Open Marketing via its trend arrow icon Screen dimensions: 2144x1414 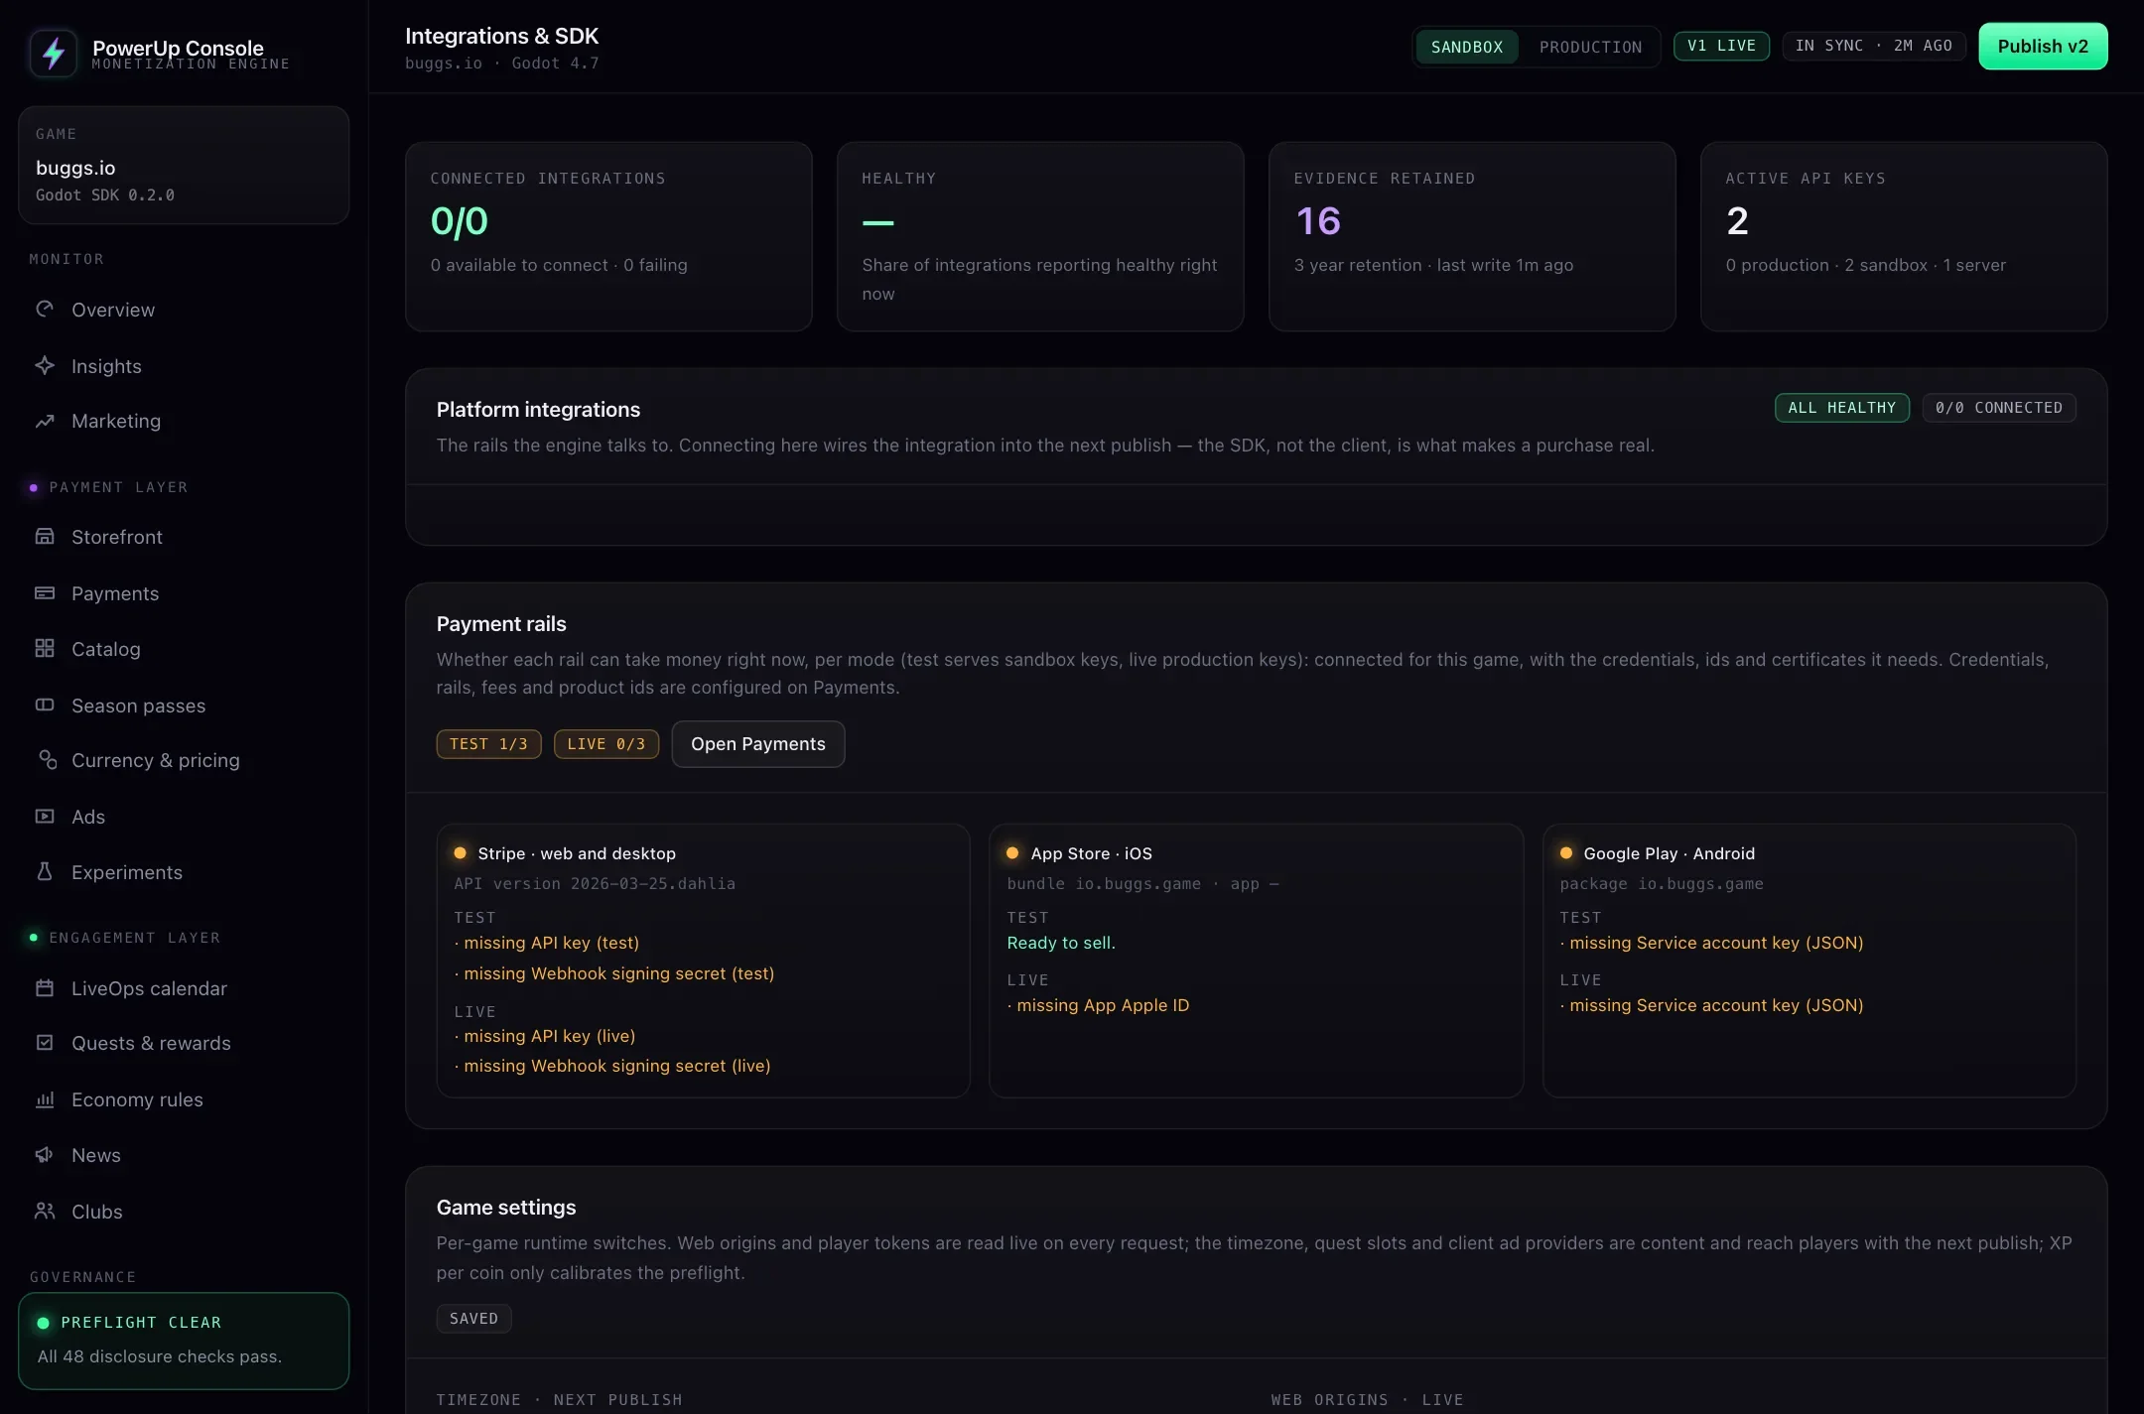pos(45,421)
